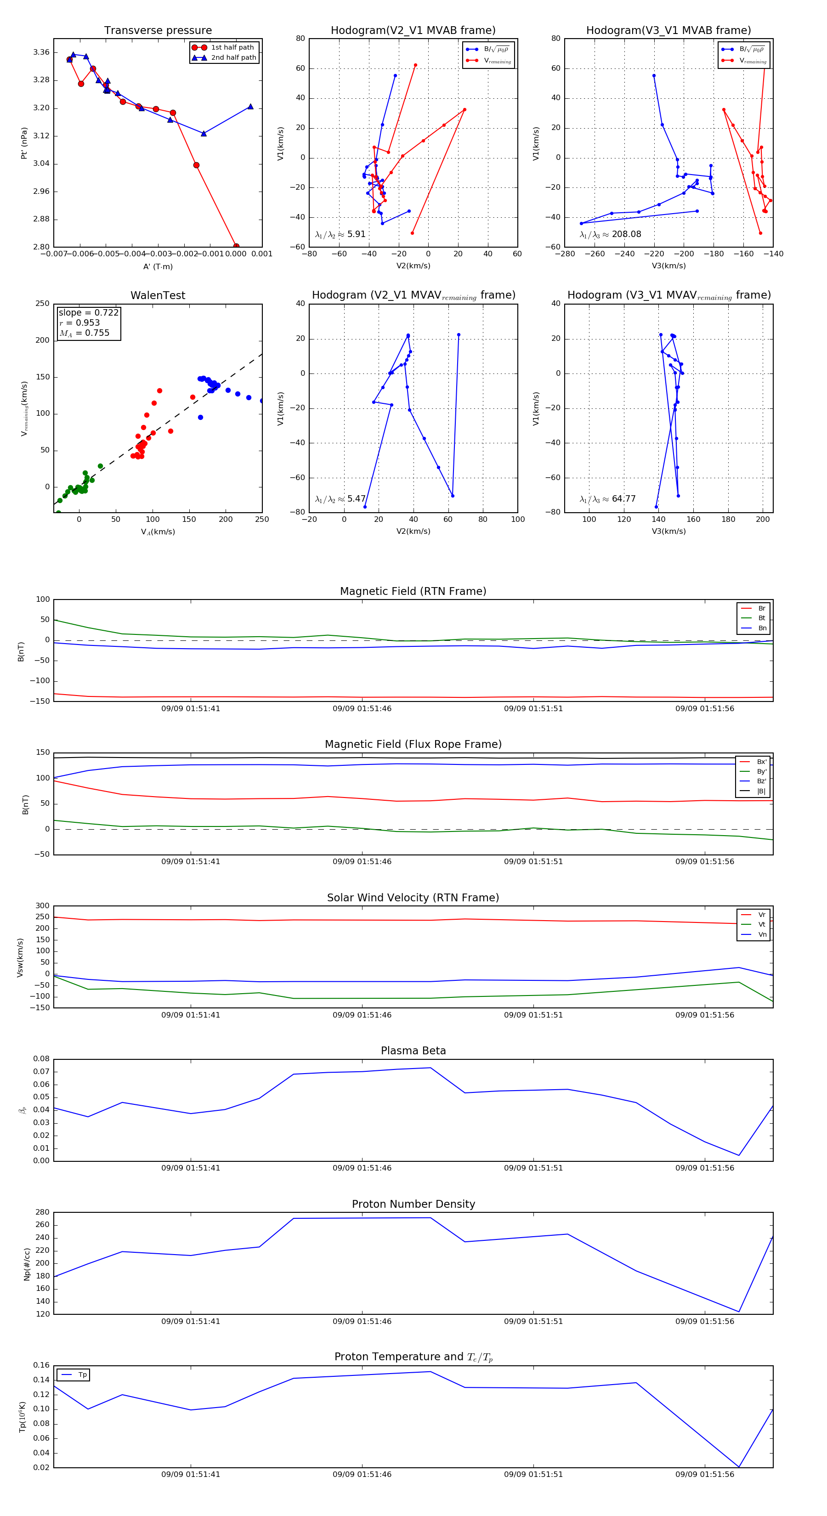
Task: Click 'Magnetic Field (Flux Rope Frame)' title
Action: click(x=413, y=745)
